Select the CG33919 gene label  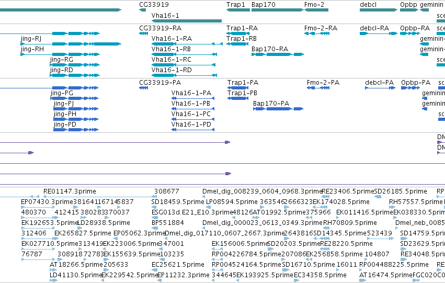(154, 5)
